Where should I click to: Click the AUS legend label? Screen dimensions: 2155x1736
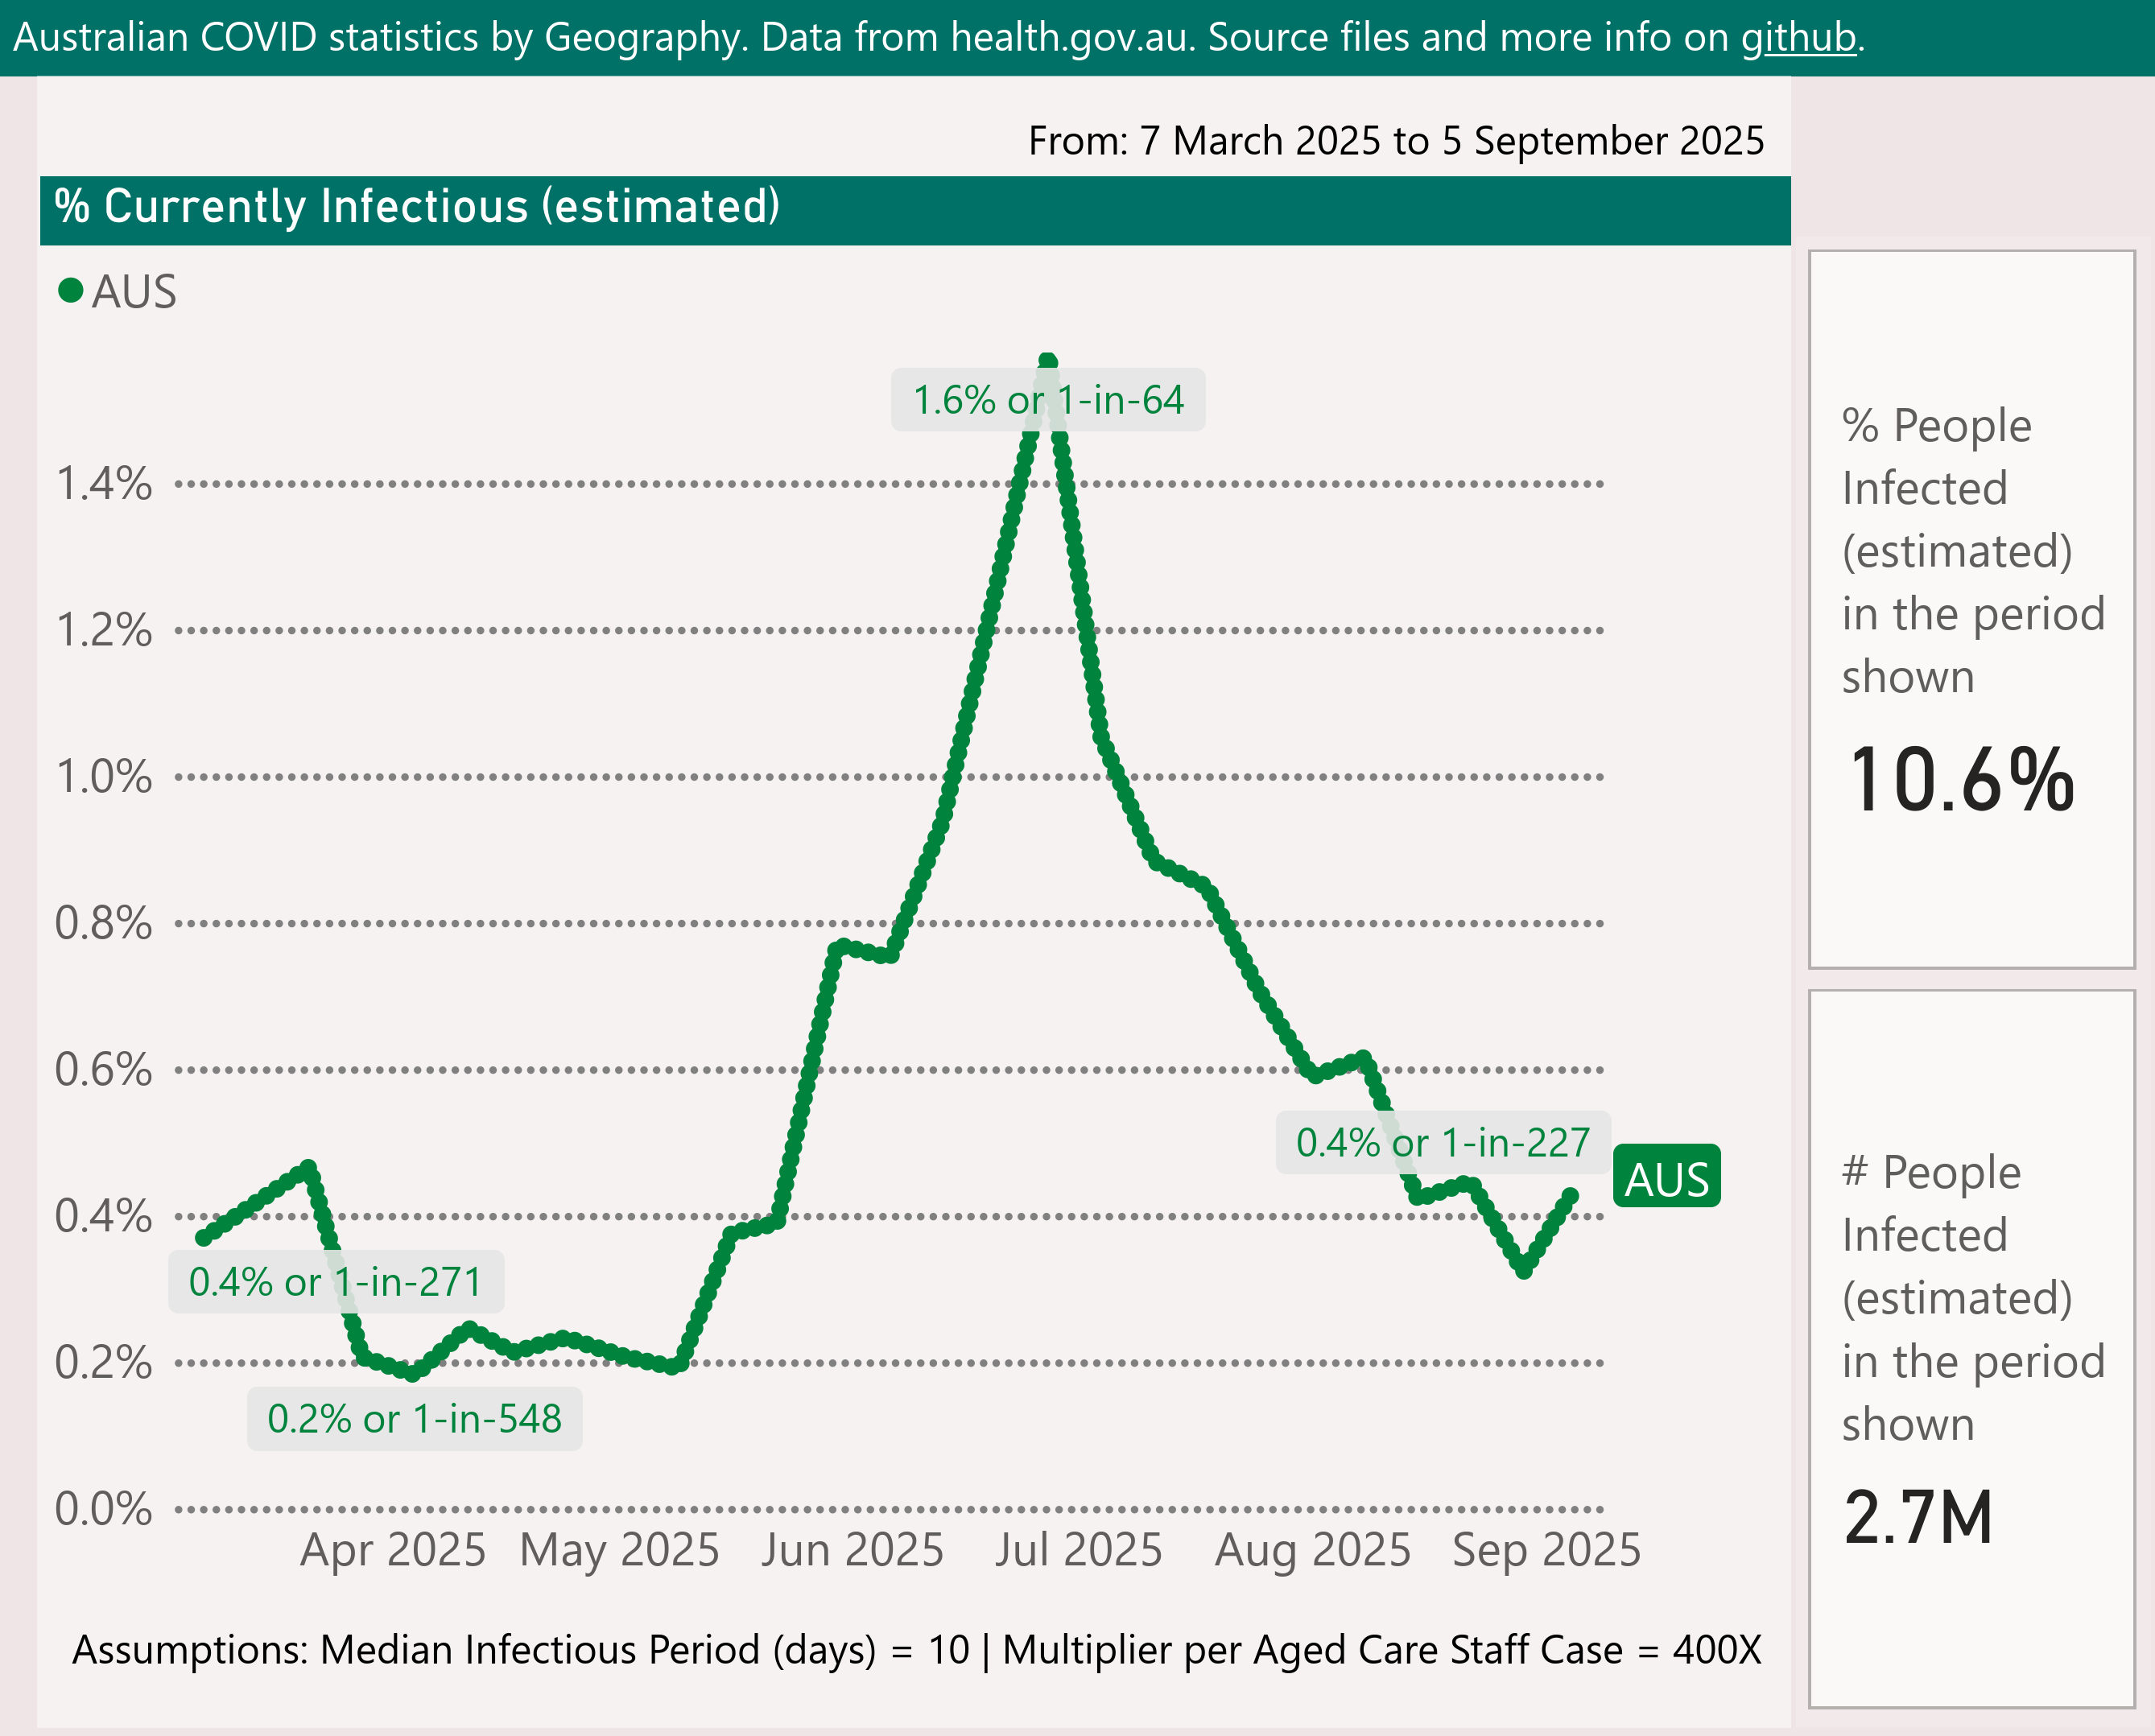pos(134,292)
